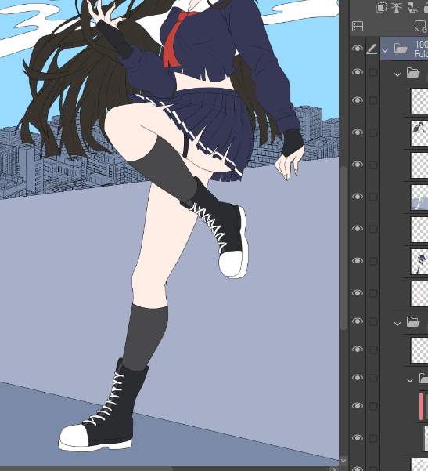
Task: Hide folder below the skin-tone layer via eye
Action: 358,321
